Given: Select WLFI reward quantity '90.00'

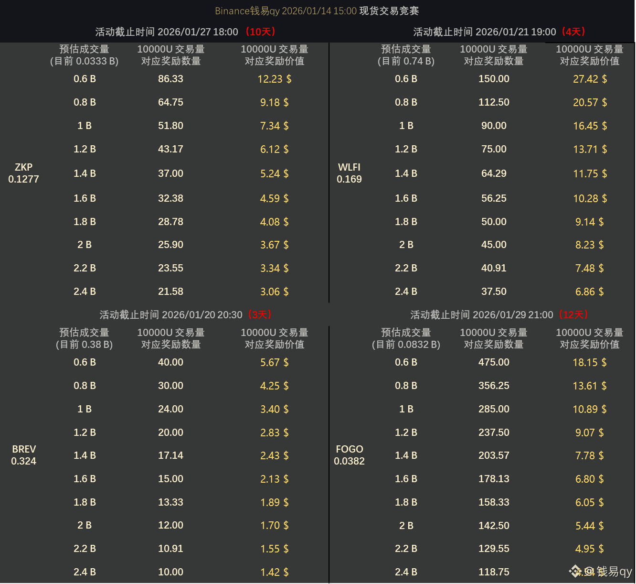Looking at the screenshot, I should point(494,126).
